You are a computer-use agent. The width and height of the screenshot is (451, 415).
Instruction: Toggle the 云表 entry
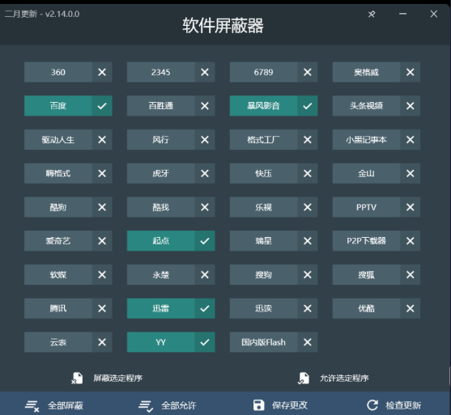pos(68,342)
